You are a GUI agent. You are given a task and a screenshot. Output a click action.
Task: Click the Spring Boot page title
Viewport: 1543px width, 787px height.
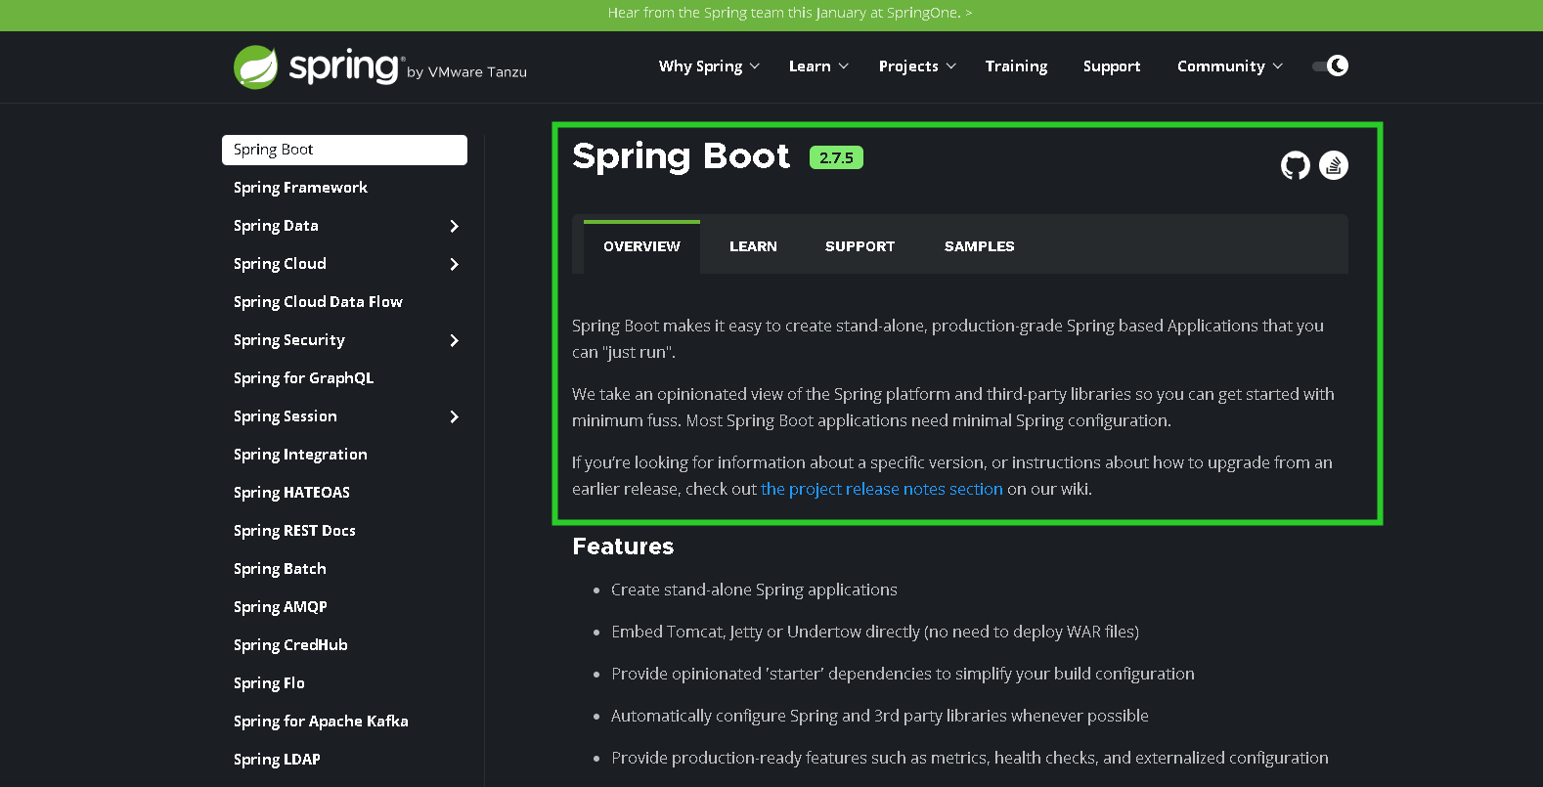pos(681,156)
